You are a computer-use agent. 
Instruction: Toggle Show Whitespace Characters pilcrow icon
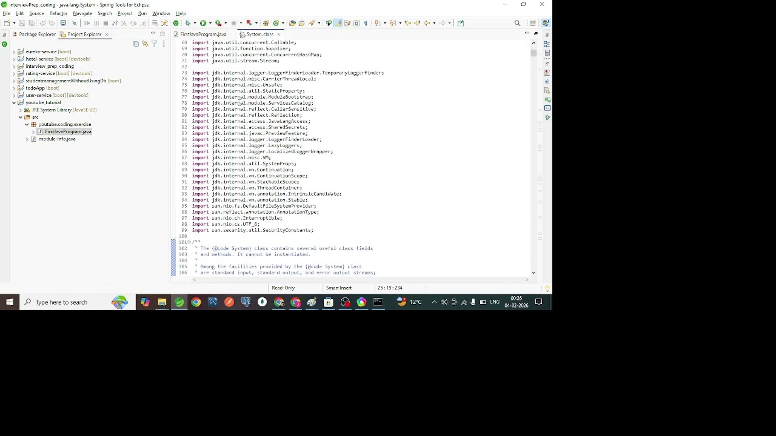tap(366, 23)
